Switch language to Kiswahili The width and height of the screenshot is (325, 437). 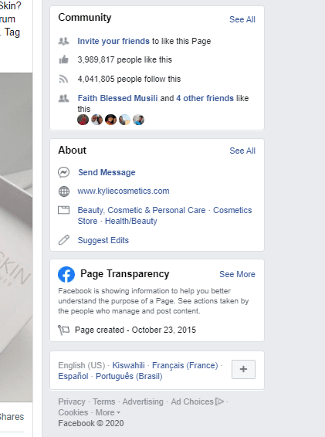[x=128, y=365]
